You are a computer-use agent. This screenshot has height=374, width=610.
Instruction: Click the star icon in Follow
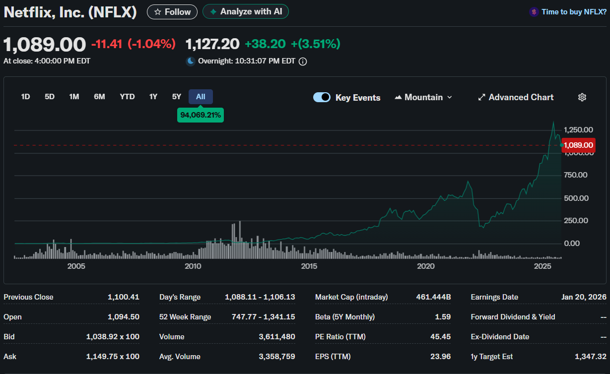point(157,12)
